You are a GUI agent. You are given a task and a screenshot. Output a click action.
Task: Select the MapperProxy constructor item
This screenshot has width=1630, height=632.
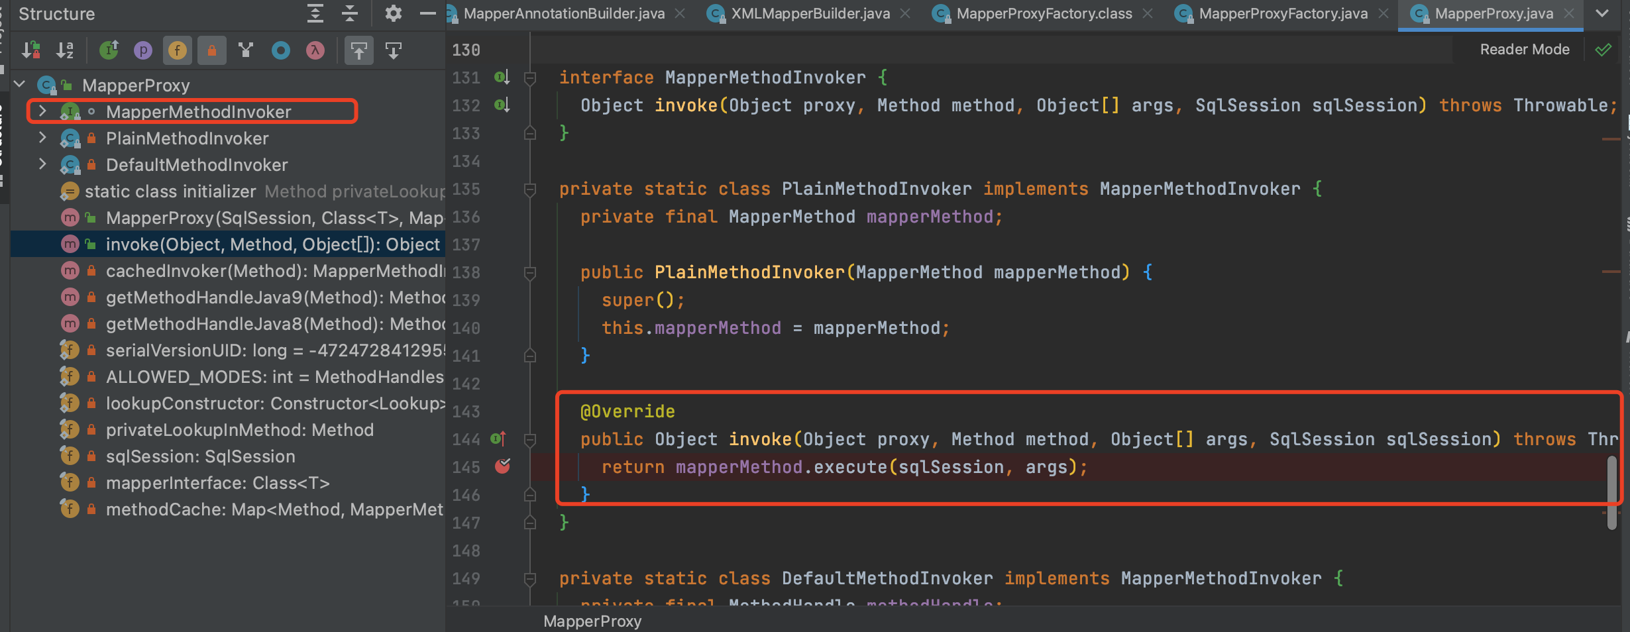228,218
